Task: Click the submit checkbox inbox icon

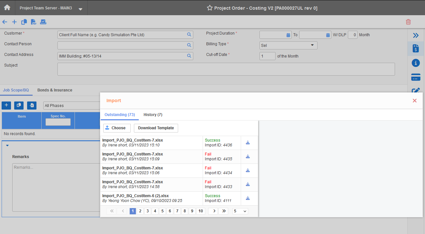Action: click(43, 22)
